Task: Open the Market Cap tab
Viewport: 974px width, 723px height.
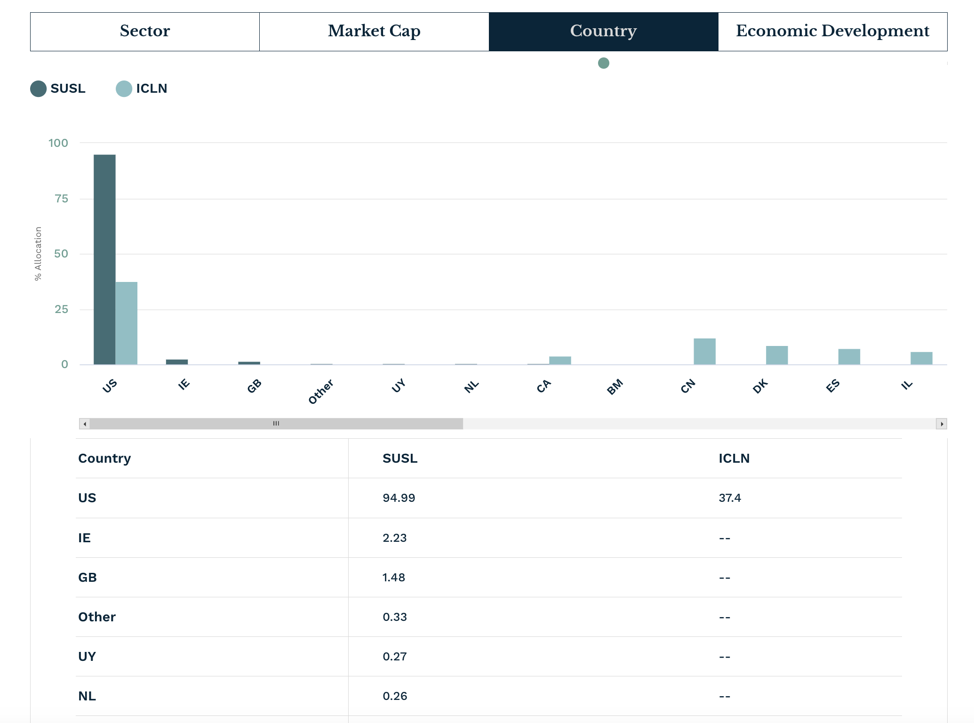Action: pos(374,32)
